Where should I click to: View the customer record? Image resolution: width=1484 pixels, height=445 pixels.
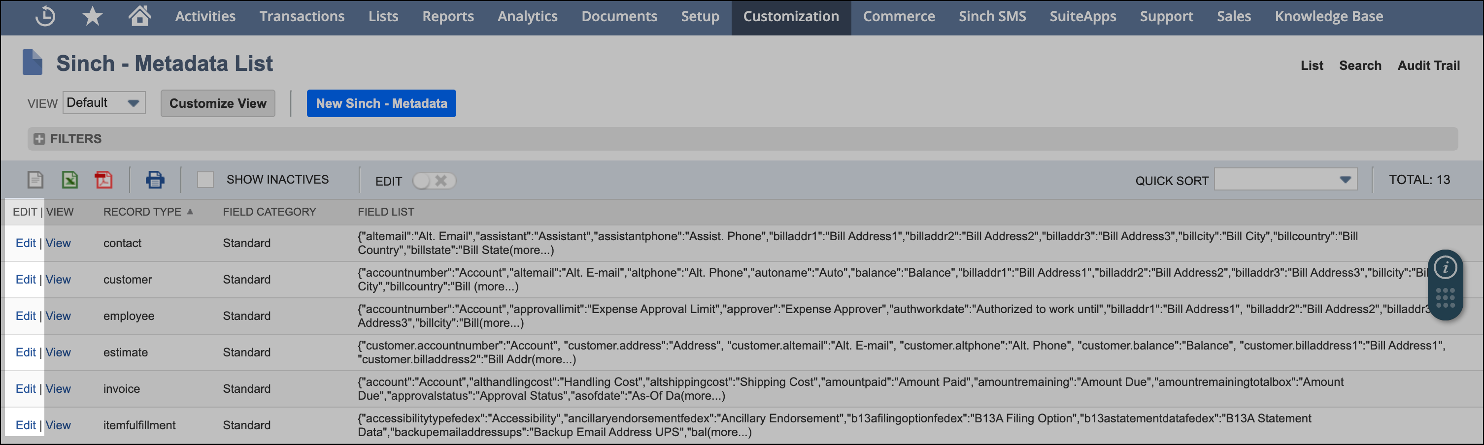point(58,279)
